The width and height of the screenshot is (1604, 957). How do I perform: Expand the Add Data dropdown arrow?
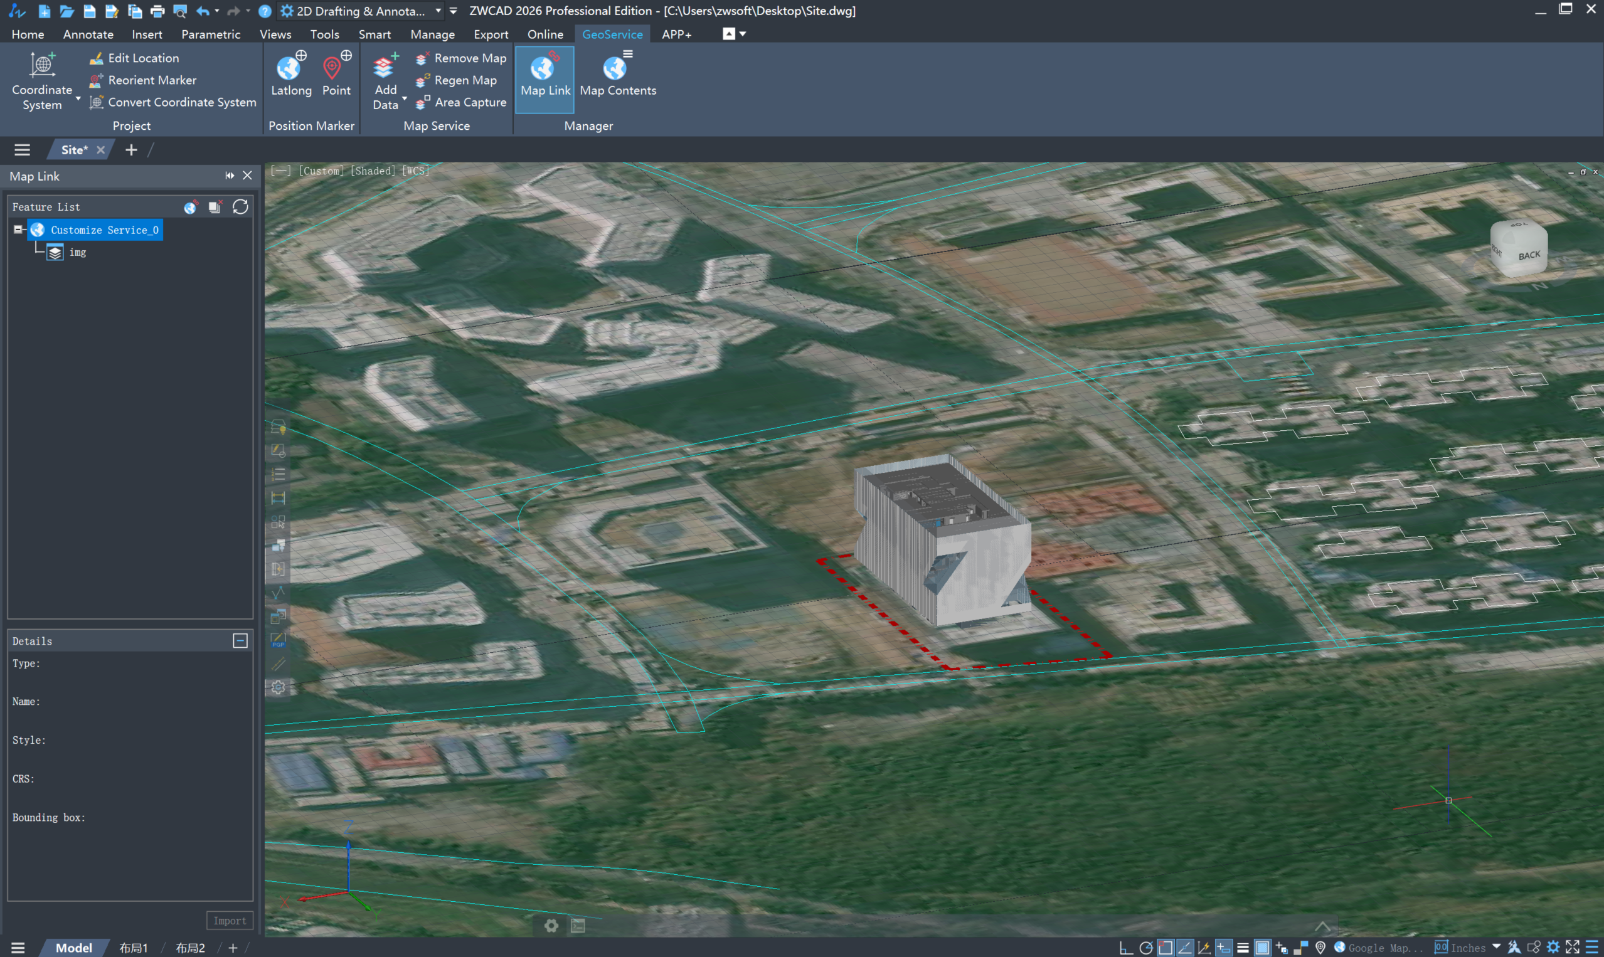tap(405, 99)
